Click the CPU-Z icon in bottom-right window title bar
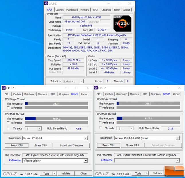185x178 pixels. point(96,88)
